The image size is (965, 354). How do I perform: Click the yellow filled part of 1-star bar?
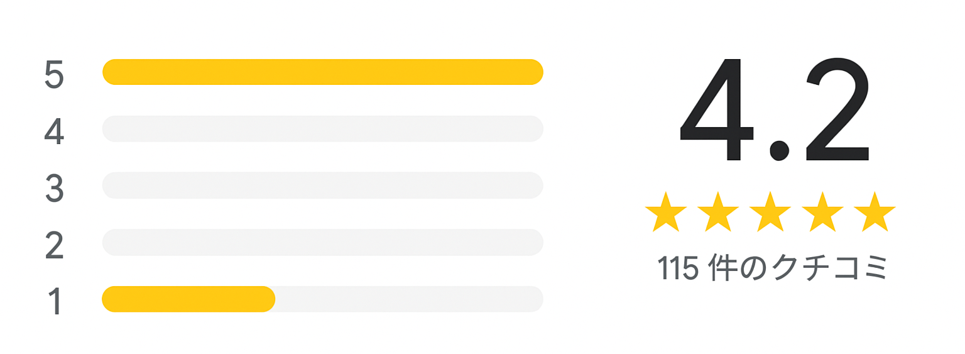188,299
